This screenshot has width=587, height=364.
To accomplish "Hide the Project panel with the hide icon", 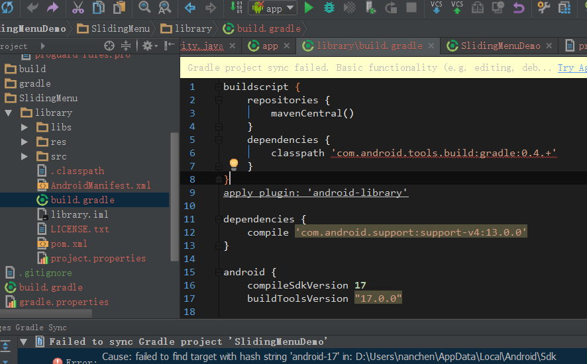I will tap(170, 45).
